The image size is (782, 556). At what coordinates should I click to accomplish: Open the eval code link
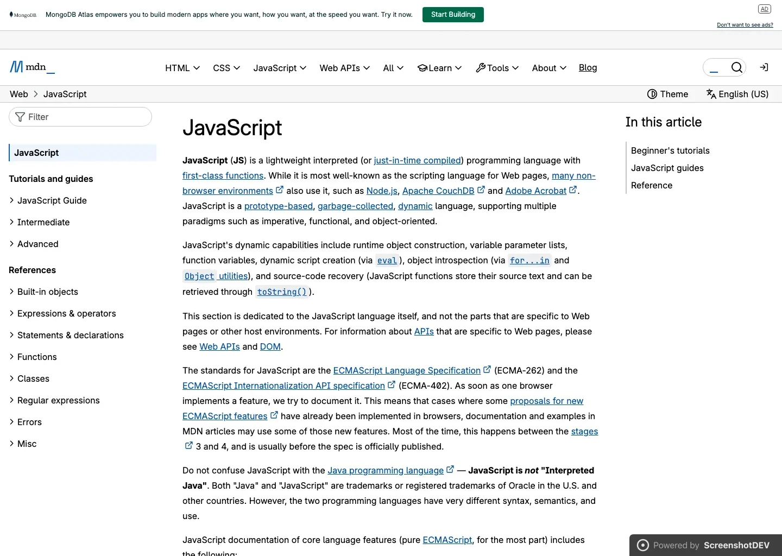[x=387, y=261]
